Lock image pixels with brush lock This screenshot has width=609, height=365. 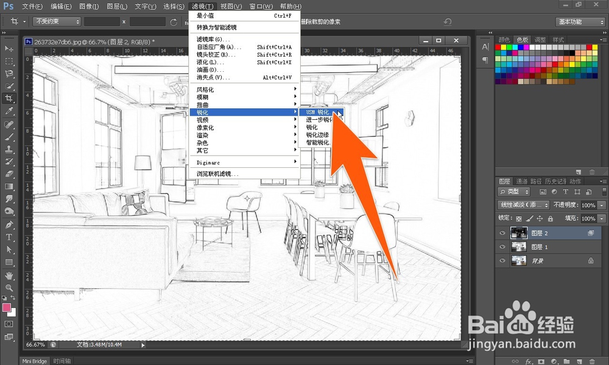click(x=529, y=218)
